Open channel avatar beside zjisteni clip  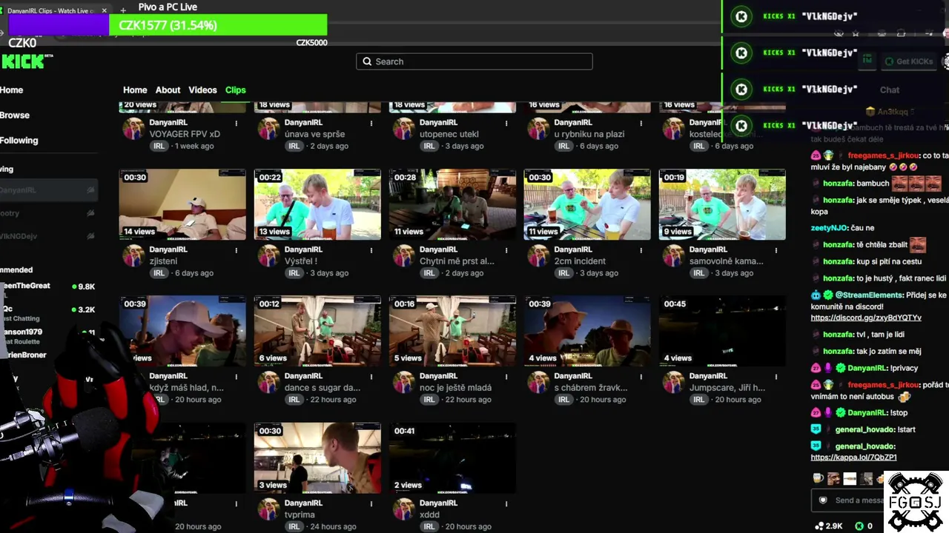[133, 255]
